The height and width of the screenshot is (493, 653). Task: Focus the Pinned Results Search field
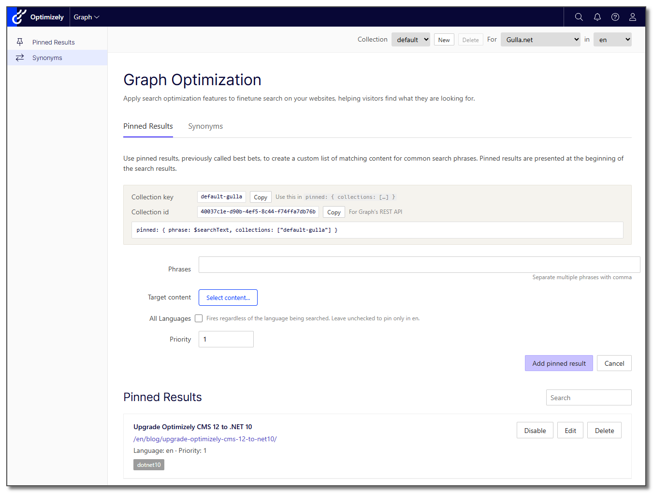[x=589, y=398]
